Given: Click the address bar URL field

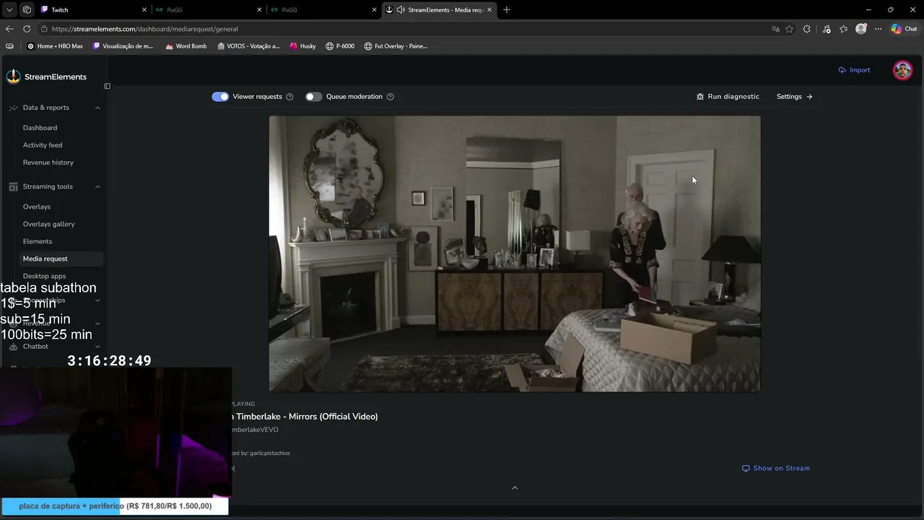Looking at the screenshot, I should click(404, 29).
